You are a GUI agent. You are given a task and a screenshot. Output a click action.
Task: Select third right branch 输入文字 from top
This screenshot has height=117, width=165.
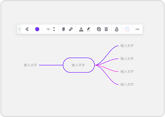point(127,71)
